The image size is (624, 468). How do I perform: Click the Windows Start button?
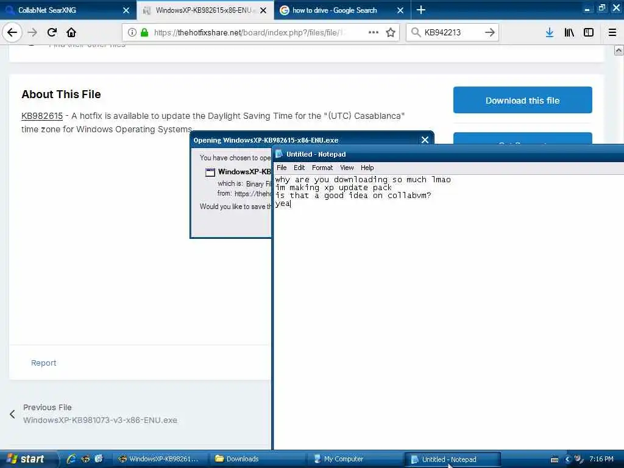[x=28, y=459]
